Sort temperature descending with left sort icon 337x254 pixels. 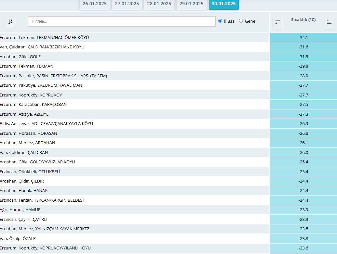point(277,22)
